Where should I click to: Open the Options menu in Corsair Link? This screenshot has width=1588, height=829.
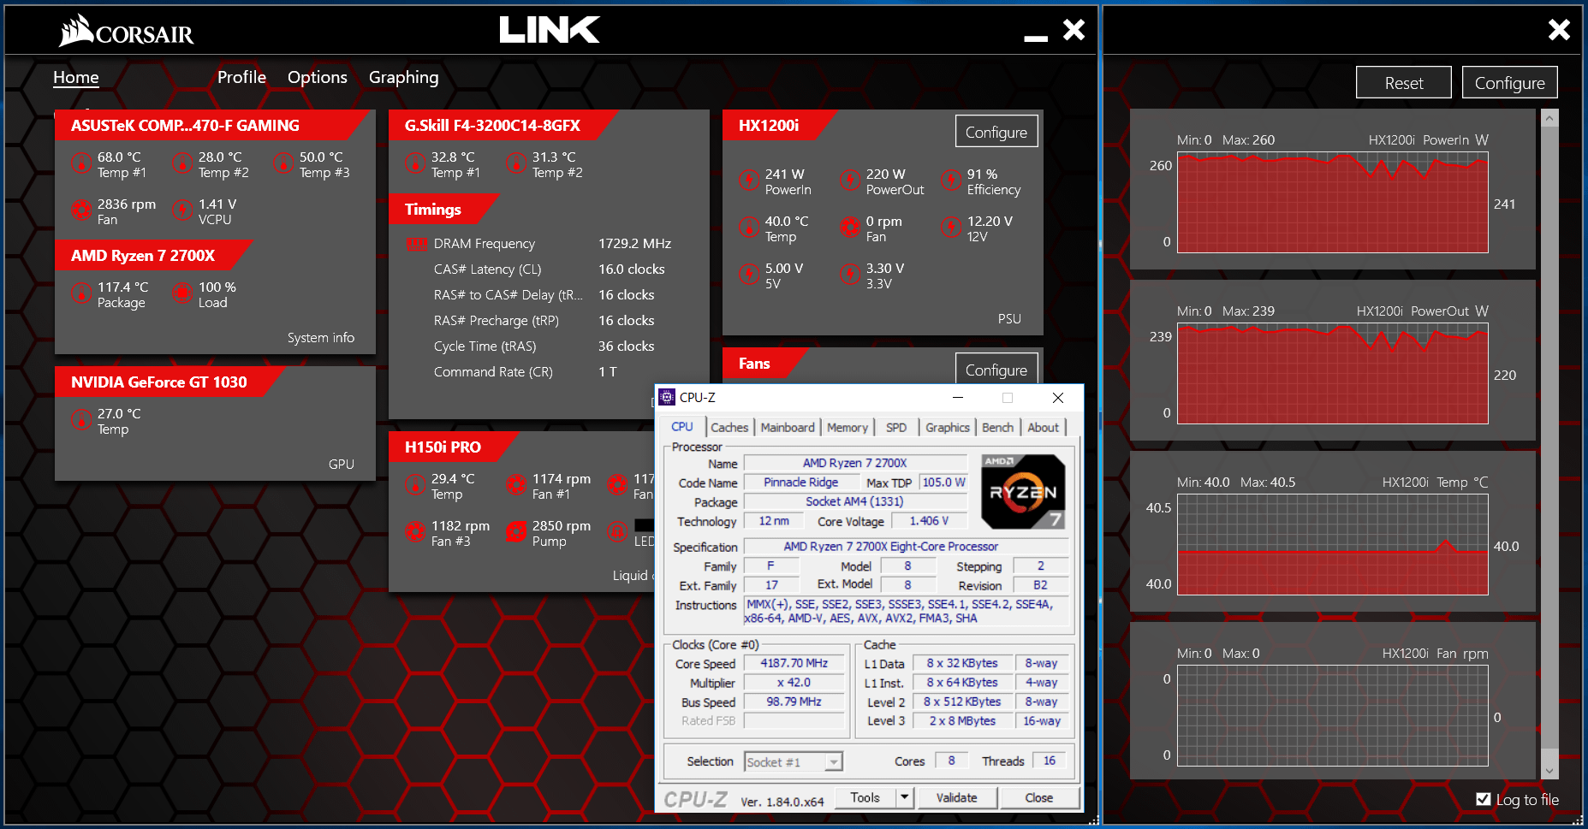pos(318,78)
